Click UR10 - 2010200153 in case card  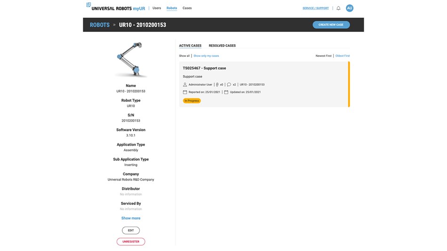pyautogui.click(x=252, y=85)
